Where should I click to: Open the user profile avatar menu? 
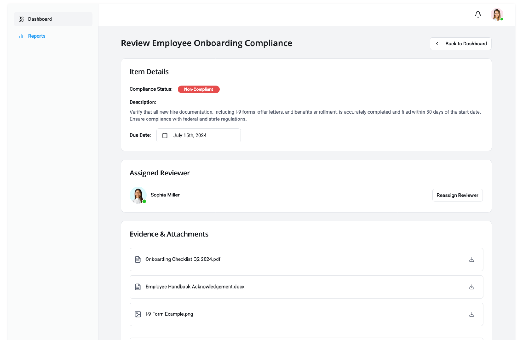click(x=497, y=14)
